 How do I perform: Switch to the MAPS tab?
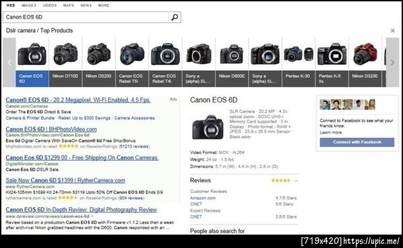pos(69,5)
